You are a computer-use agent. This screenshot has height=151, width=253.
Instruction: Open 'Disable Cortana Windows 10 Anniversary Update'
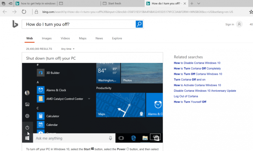point(205,91)
